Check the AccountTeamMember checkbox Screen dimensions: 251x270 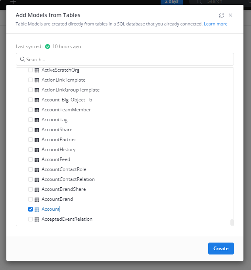[x=31, y=110]
